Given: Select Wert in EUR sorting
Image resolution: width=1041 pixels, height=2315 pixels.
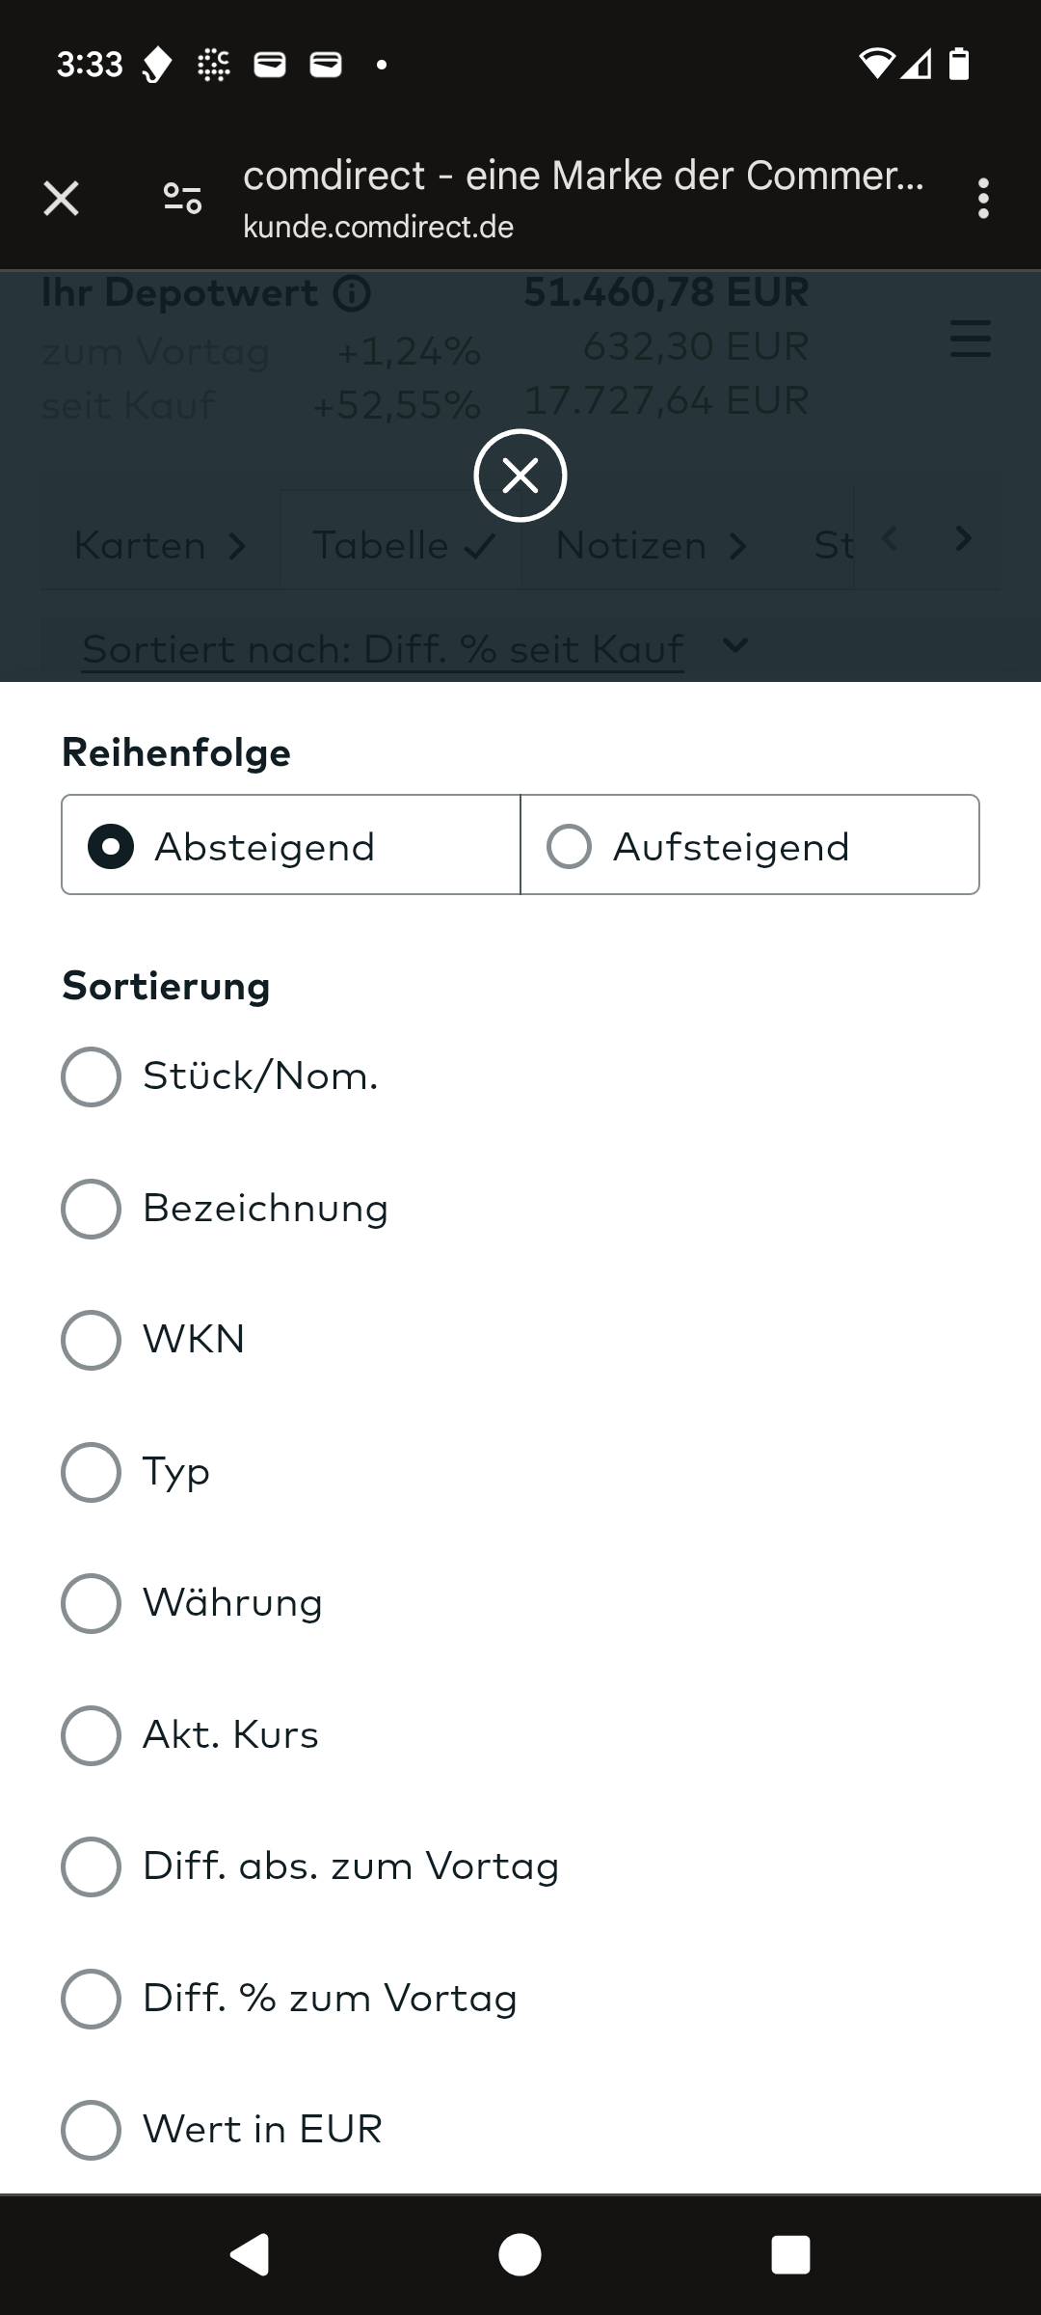Looking at the screenshot, I should tap(92, 2130).
